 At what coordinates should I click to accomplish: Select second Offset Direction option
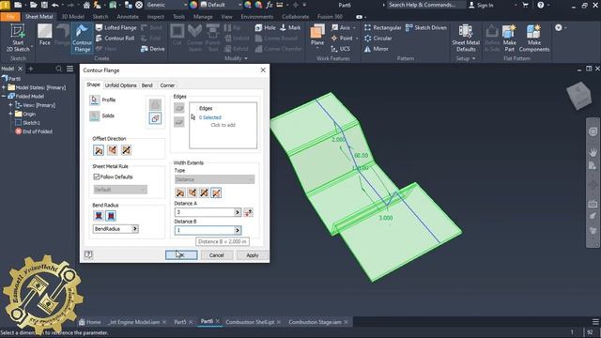pos(113,150)
